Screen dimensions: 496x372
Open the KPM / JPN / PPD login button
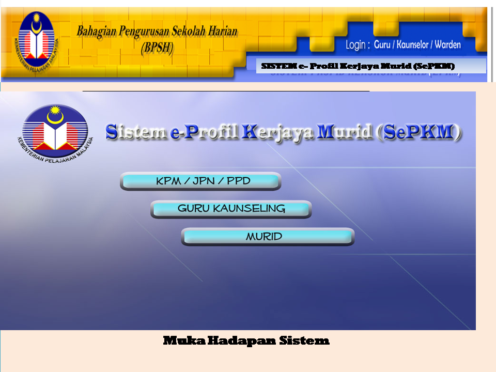coord(200,181)
